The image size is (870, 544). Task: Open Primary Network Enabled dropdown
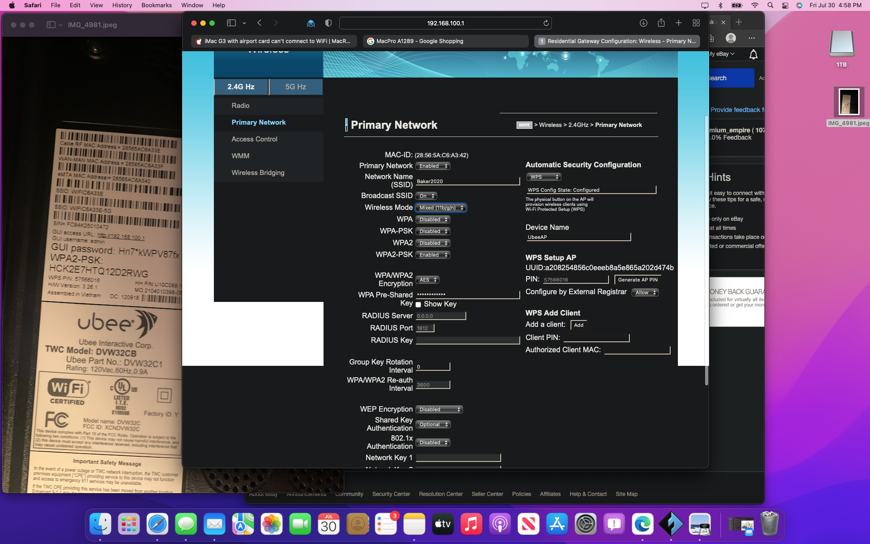coord(433,166)
